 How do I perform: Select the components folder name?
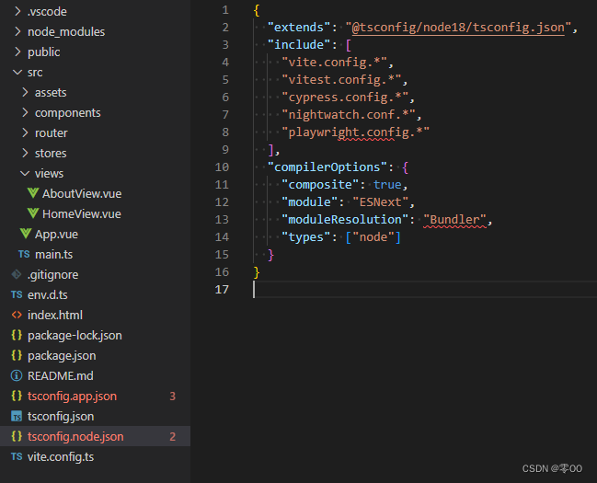coord(68,113)
